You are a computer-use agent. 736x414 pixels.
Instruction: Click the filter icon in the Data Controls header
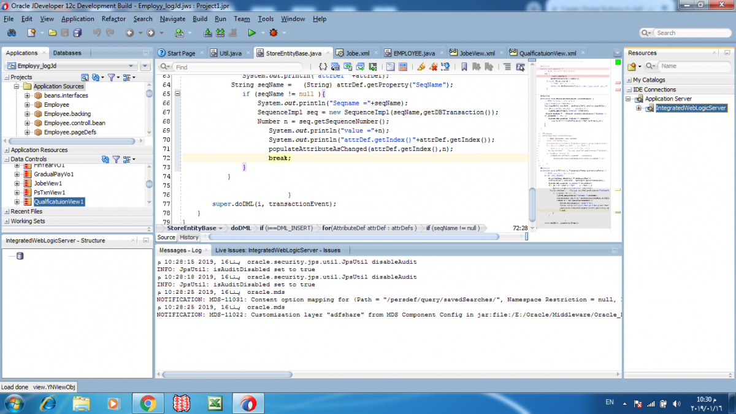pyautogui.click(x=116, y=159)
